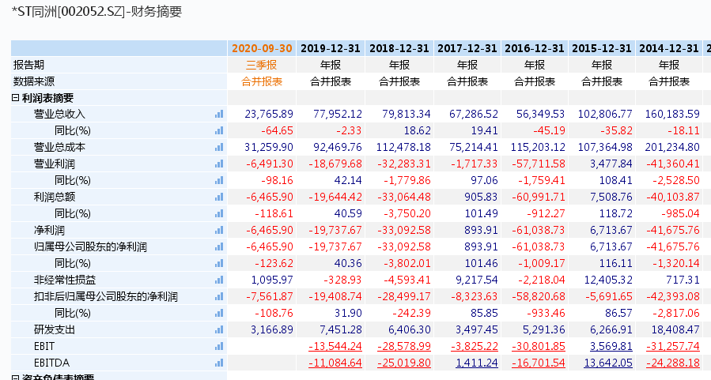
Task: Open chart icon for 营业总收入 同比(%) row
Action: 219,131
